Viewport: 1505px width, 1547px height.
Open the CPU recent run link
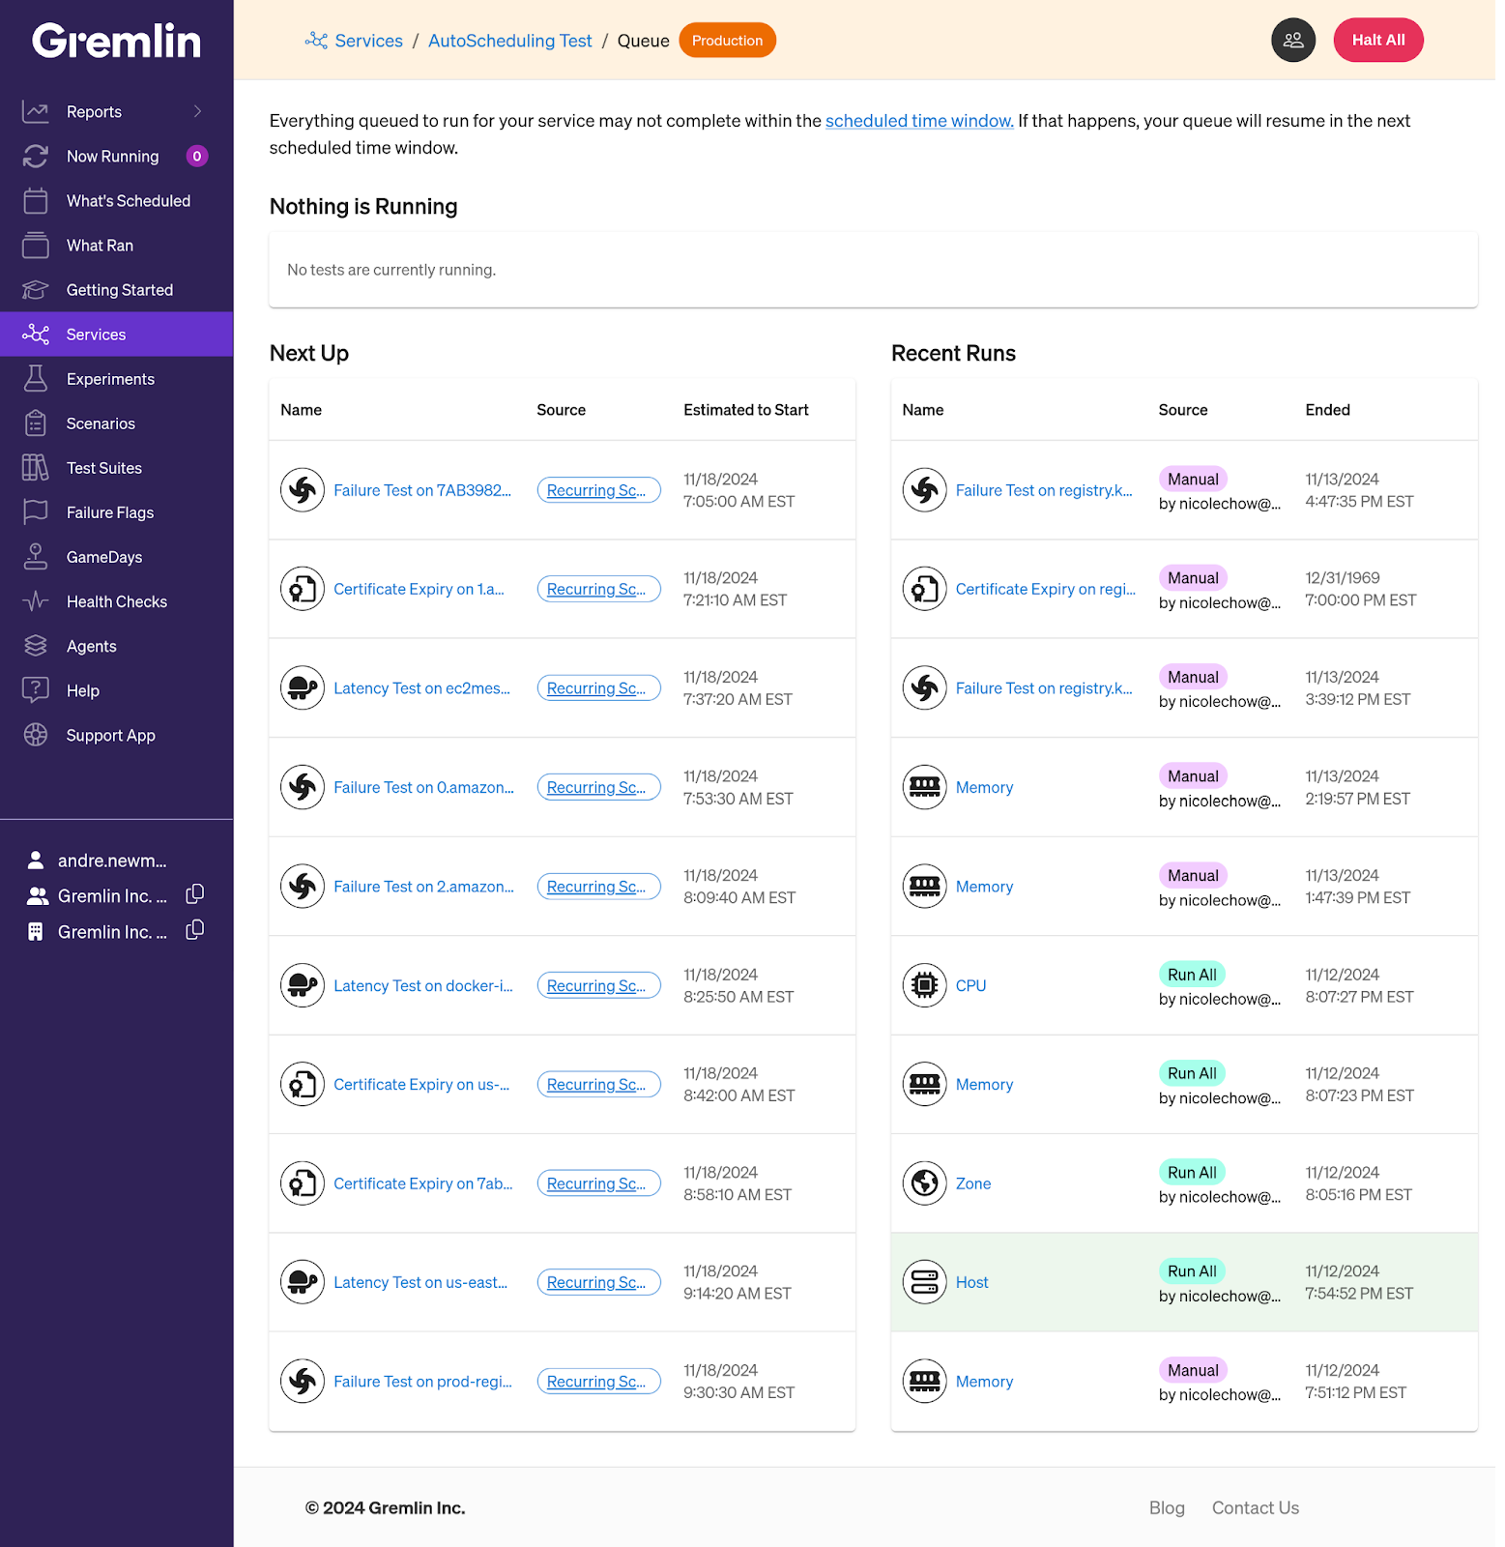point(970,986)
